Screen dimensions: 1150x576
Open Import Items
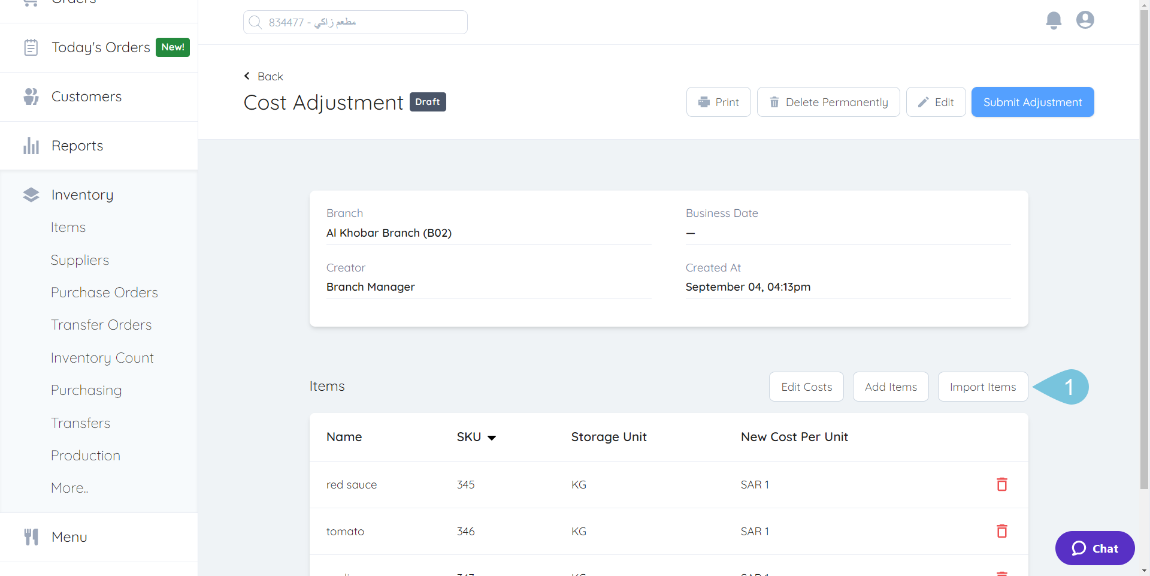point(982,387)
